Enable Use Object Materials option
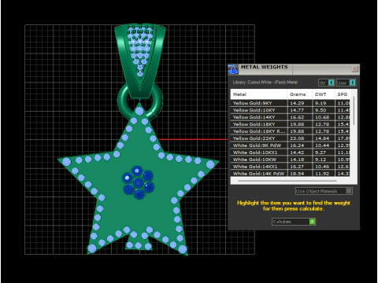 pyautogui.click(x=324, y=191)
